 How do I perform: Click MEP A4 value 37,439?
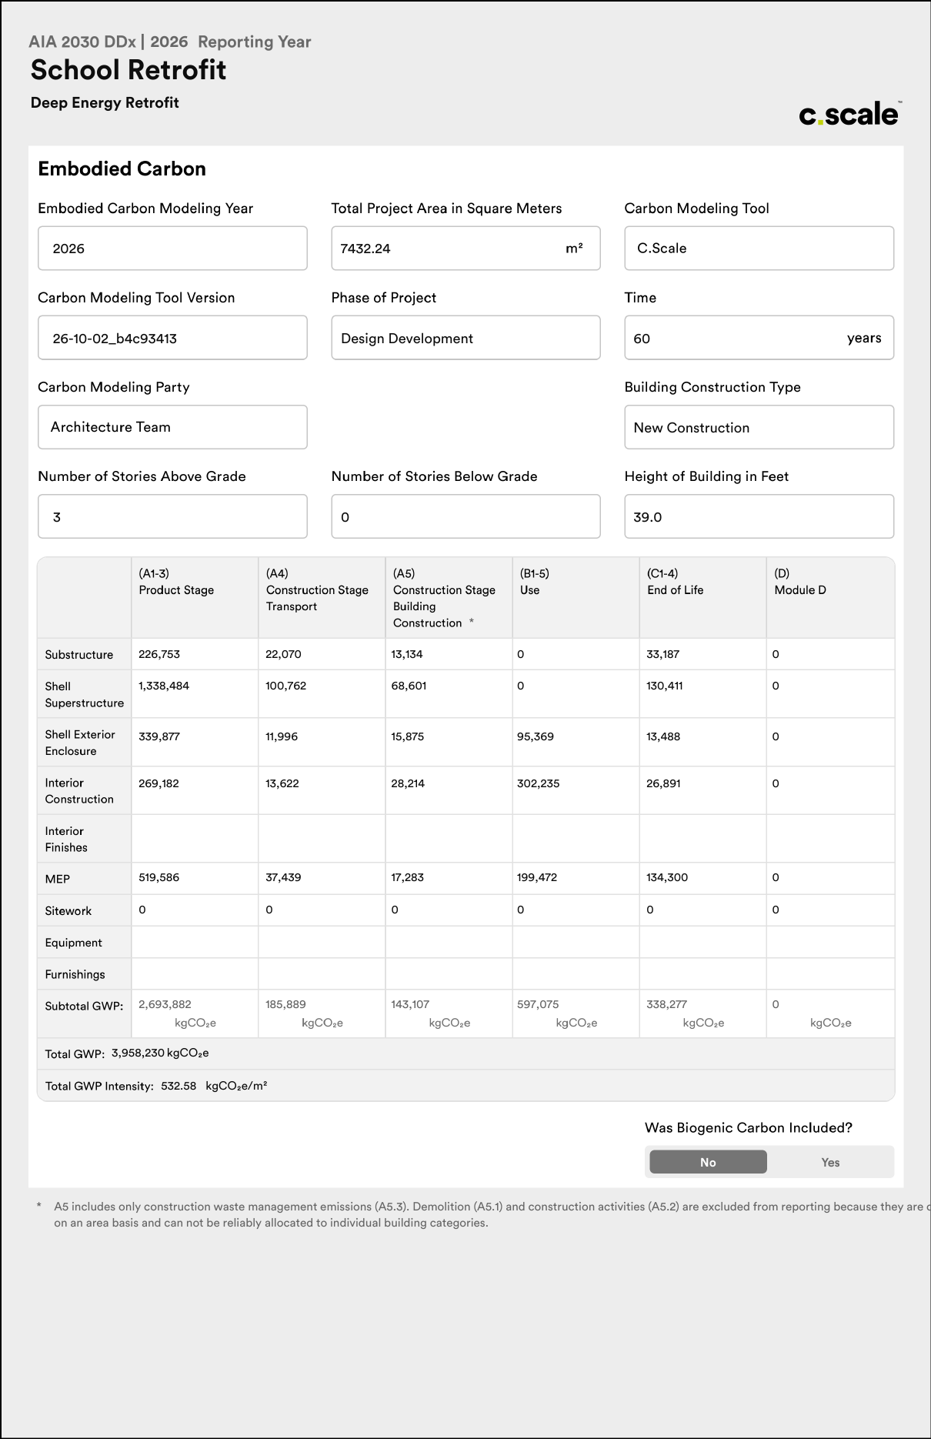click(283, 877)
